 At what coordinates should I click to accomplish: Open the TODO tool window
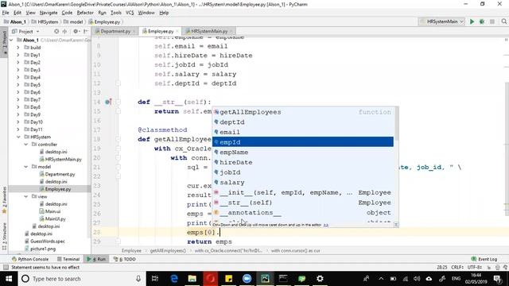(125, 259)
